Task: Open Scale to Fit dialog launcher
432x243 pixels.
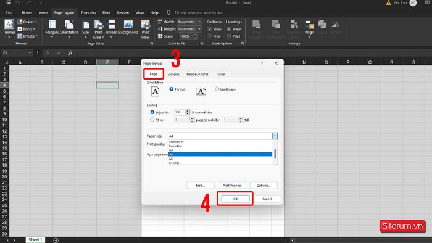Action: pos(202,44)
